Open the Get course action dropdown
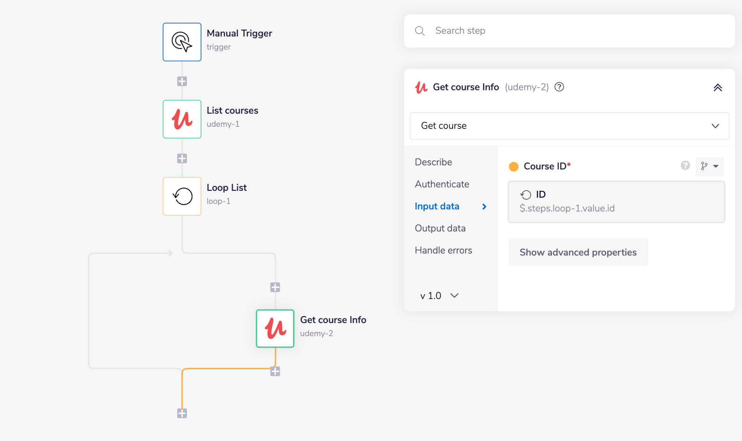The width and height of the screenshot is (742, 441). pos(570,126)
